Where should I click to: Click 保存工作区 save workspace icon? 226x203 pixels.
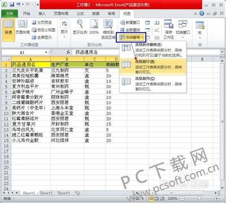(x=168, y=29)
